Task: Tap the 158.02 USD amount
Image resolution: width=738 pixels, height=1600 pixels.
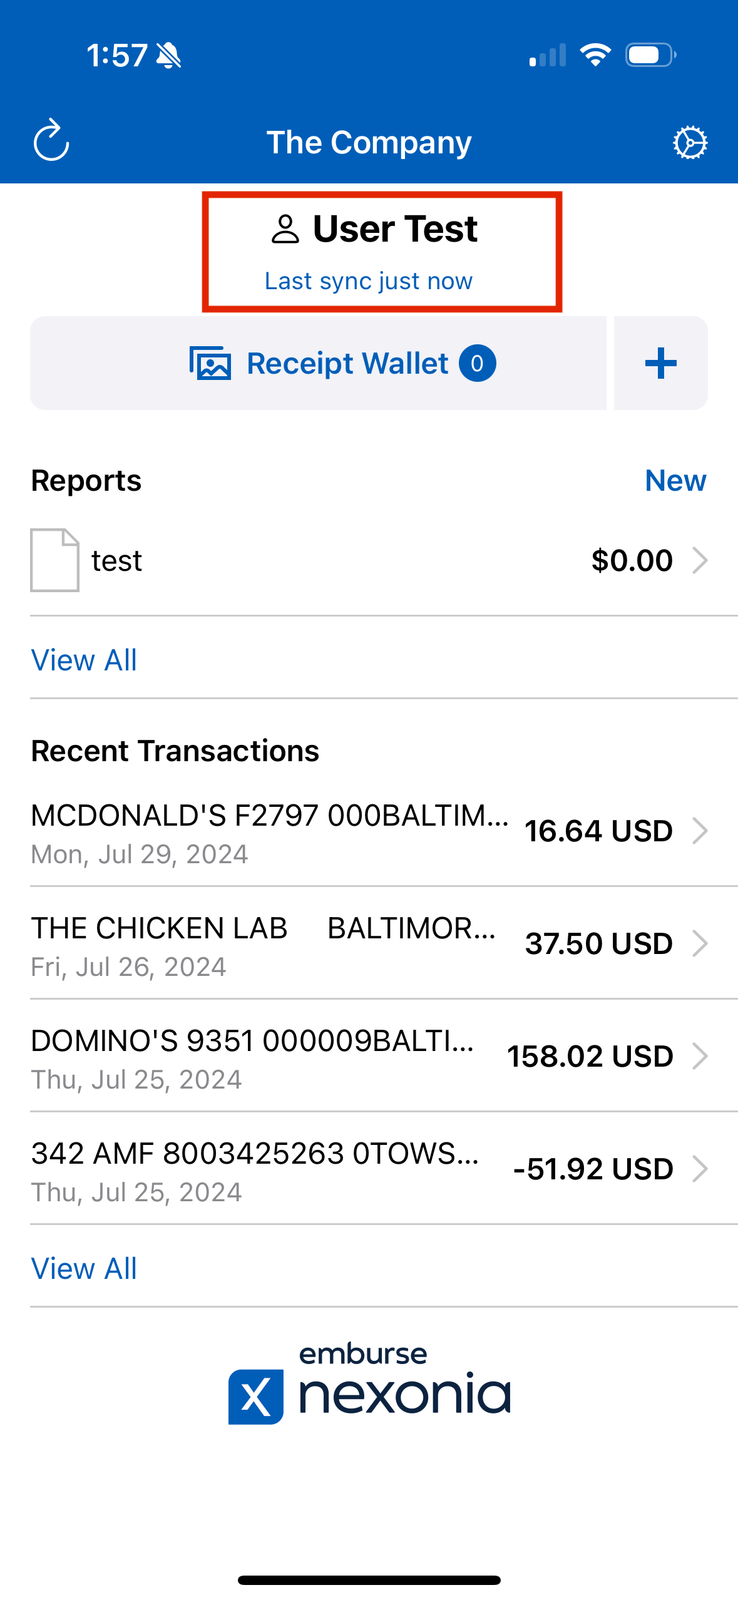Action: pos(590,1056)
